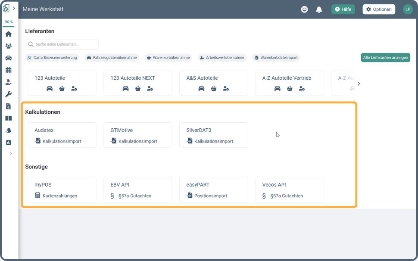Click the vehicles car icon in sidebar

pyautogui.click(x=9, y=58)
